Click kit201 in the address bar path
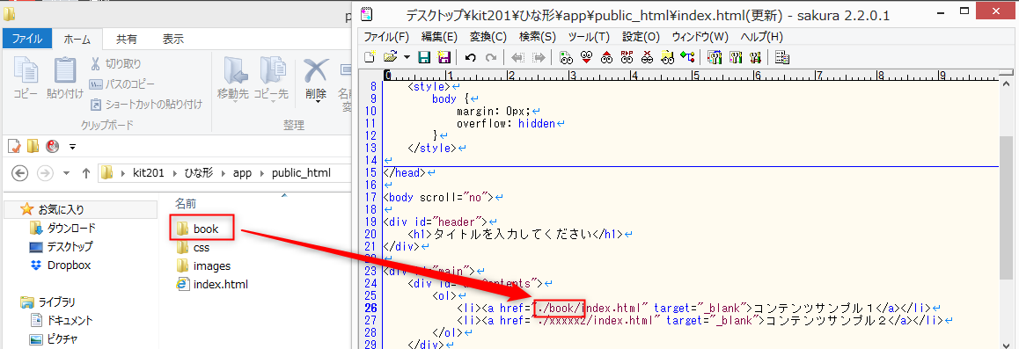 click(147, 173)
